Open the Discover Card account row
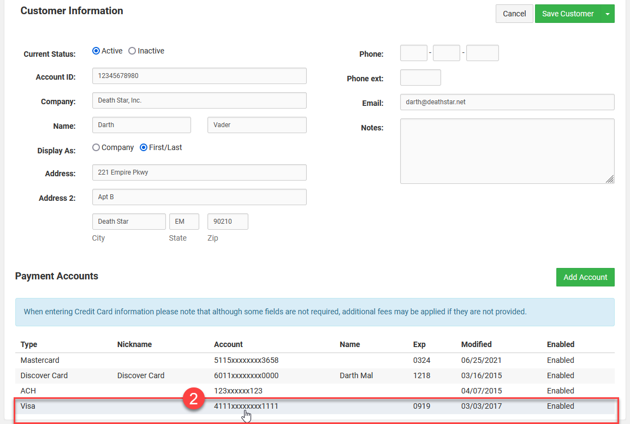Viewport: 630px width, 424px height. click(x=246, y=375)
